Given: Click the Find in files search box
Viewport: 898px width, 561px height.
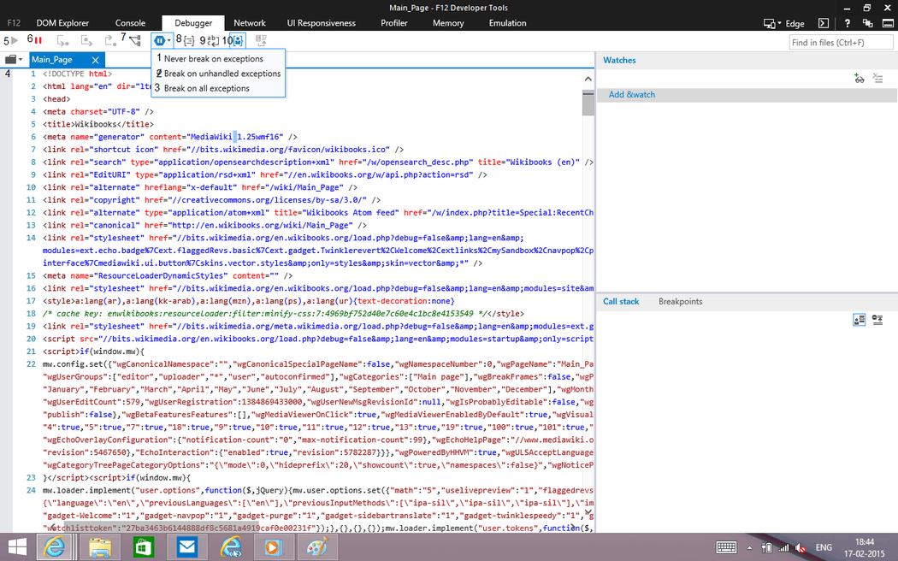Looking at the screenshot, I should pos(840,42).
